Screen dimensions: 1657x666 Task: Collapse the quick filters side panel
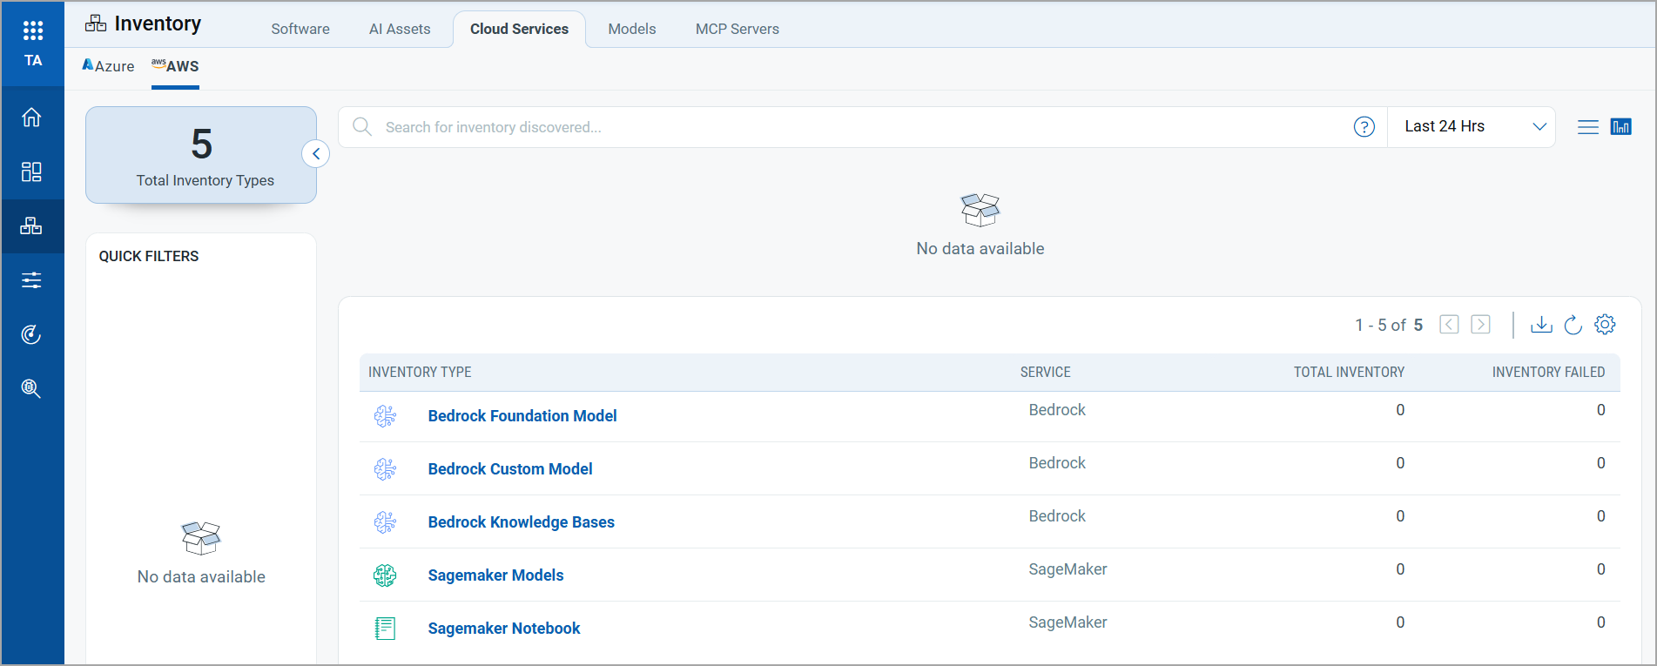316,154
